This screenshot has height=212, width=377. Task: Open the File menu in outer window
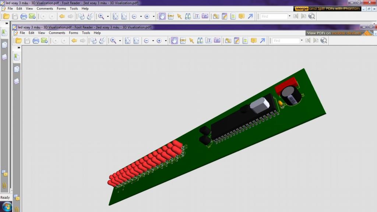point(10,8)
